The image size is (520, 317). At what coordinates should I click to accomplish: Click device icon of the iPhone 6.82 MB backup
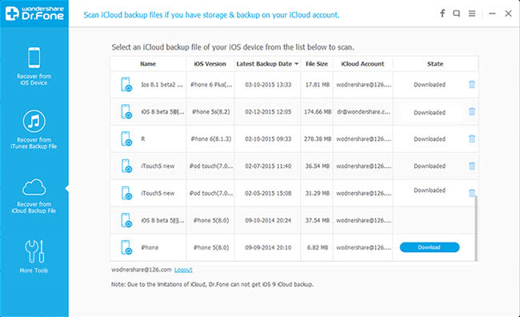click(126, 247)
